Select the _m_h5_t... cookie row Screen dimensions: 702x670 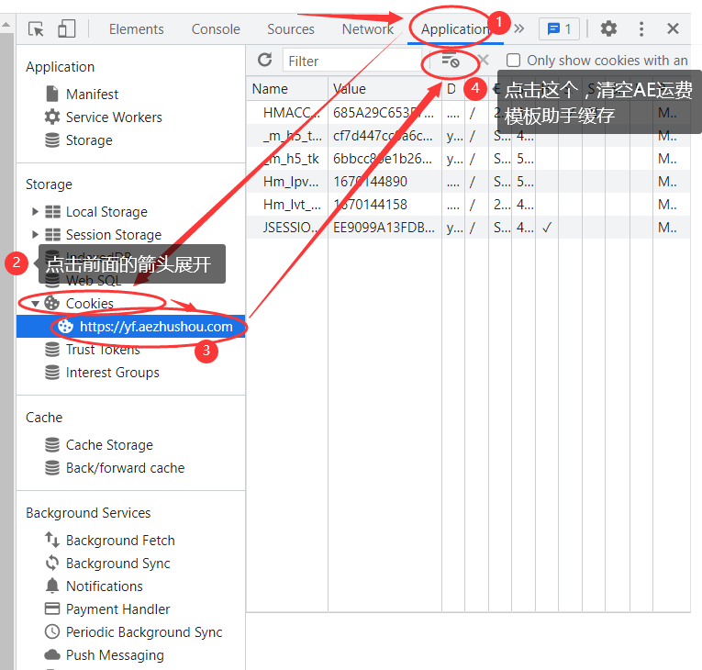click(x=468, y=135)
